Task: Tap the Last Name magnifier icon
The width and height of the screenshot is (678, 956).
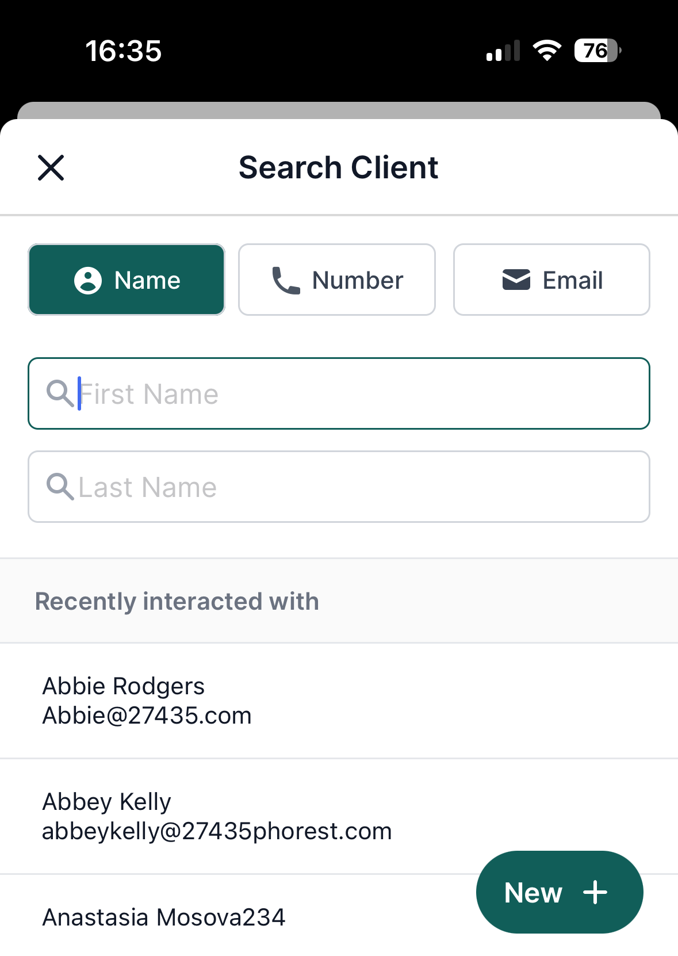Action: click(x=60, y=487)
